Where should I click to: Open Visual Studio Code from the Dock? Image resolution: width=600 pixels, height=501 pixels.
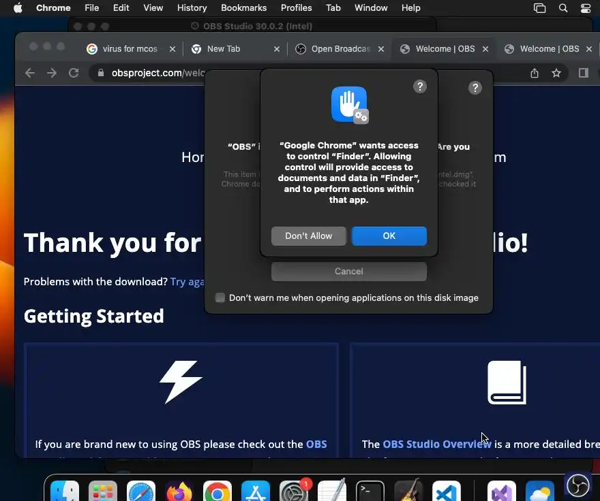[447, 491]
